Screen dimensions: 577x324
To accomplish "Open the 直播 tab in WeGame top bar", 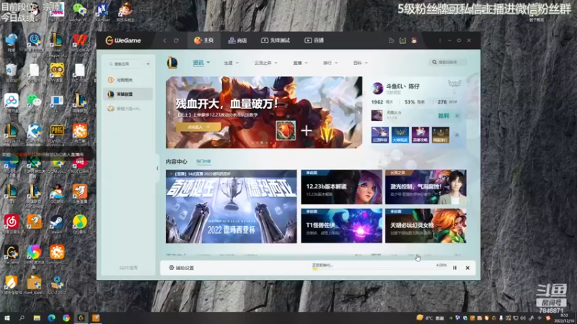I will coord(314,40).
